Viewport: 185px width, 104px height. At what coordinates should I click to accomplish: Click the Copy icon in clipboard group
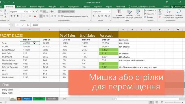point(5,14)
